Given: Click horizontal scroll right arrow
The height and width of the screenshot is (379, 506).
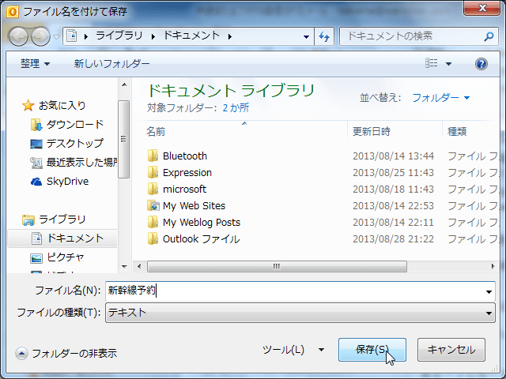Looking at the screenshot, I should [x=493, y=267].
